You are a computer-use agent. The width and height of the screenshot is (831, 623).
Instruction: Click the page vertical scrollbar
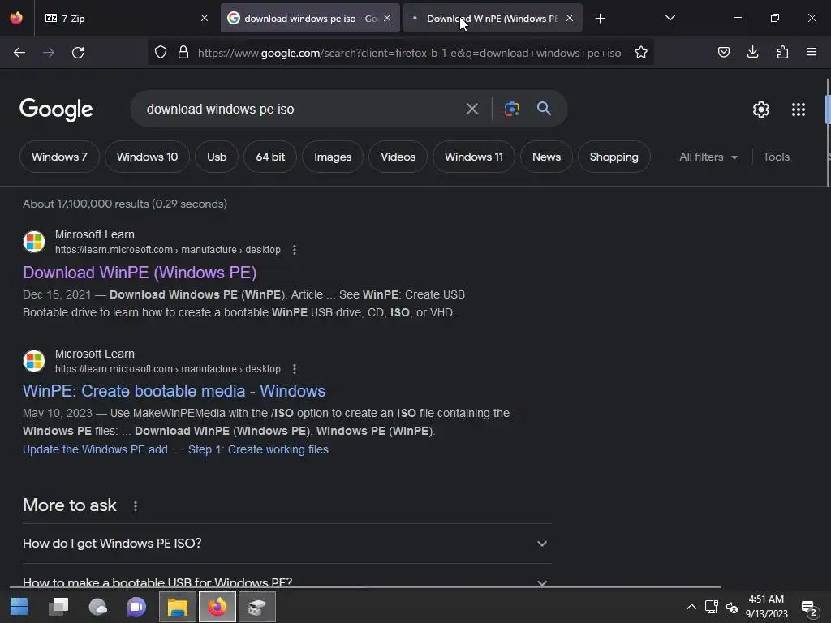tap(828, 110)
